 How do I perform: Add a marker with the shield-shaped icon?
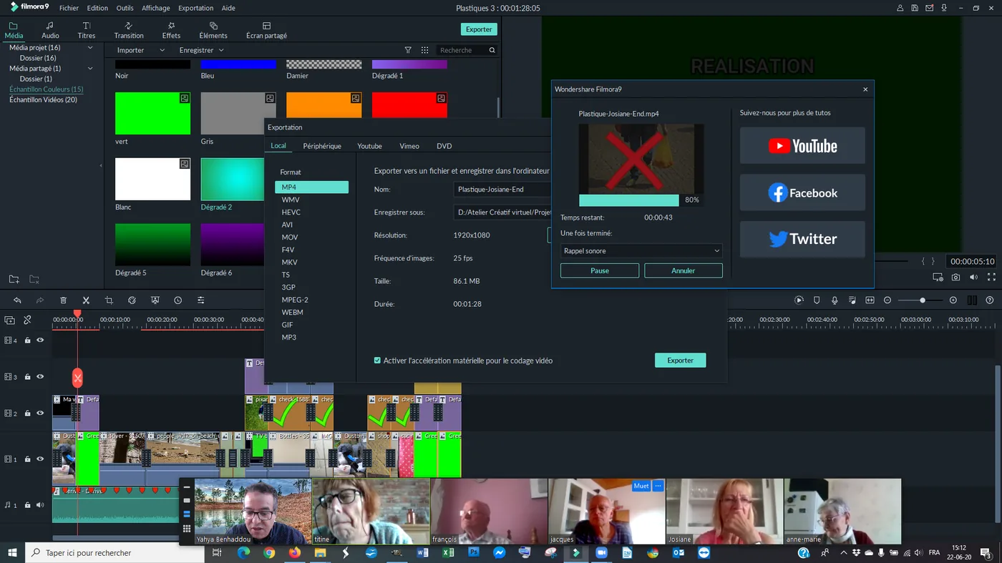pyautogui.click(x=817, y=300)
